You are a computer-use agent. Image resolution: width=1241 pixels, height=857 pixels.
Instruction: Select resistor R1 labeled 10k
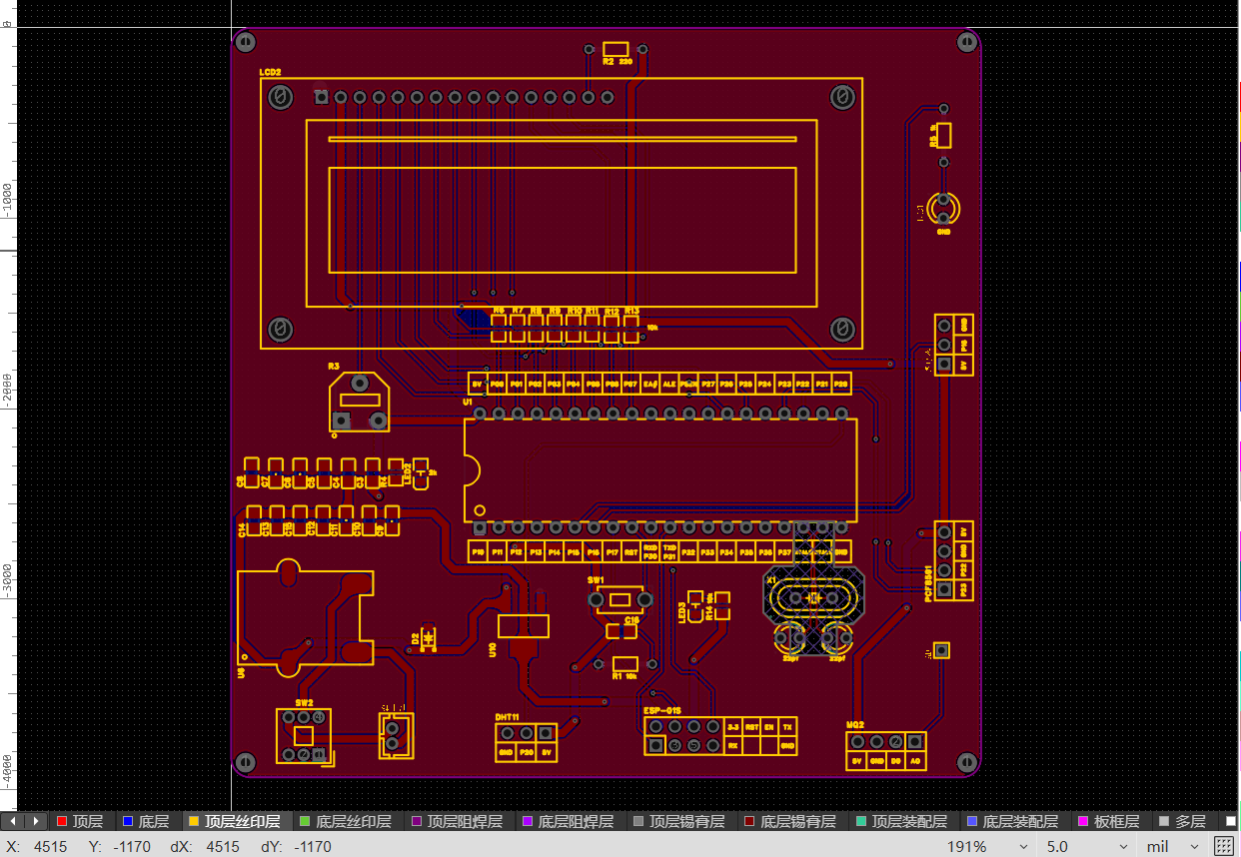coord(625,664)
